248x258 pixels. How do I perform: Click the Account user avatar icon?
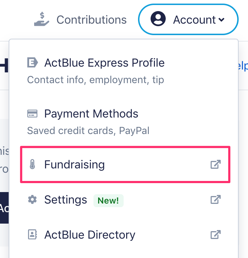tap(158, 19)
